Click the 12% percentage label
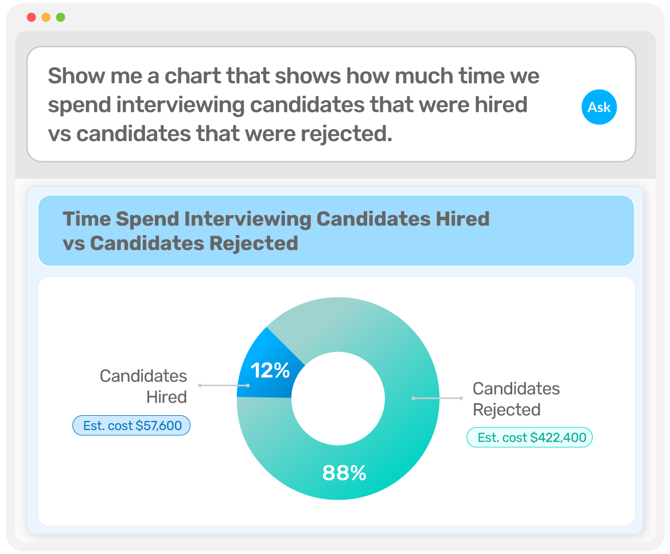 (x=270, y=370)
